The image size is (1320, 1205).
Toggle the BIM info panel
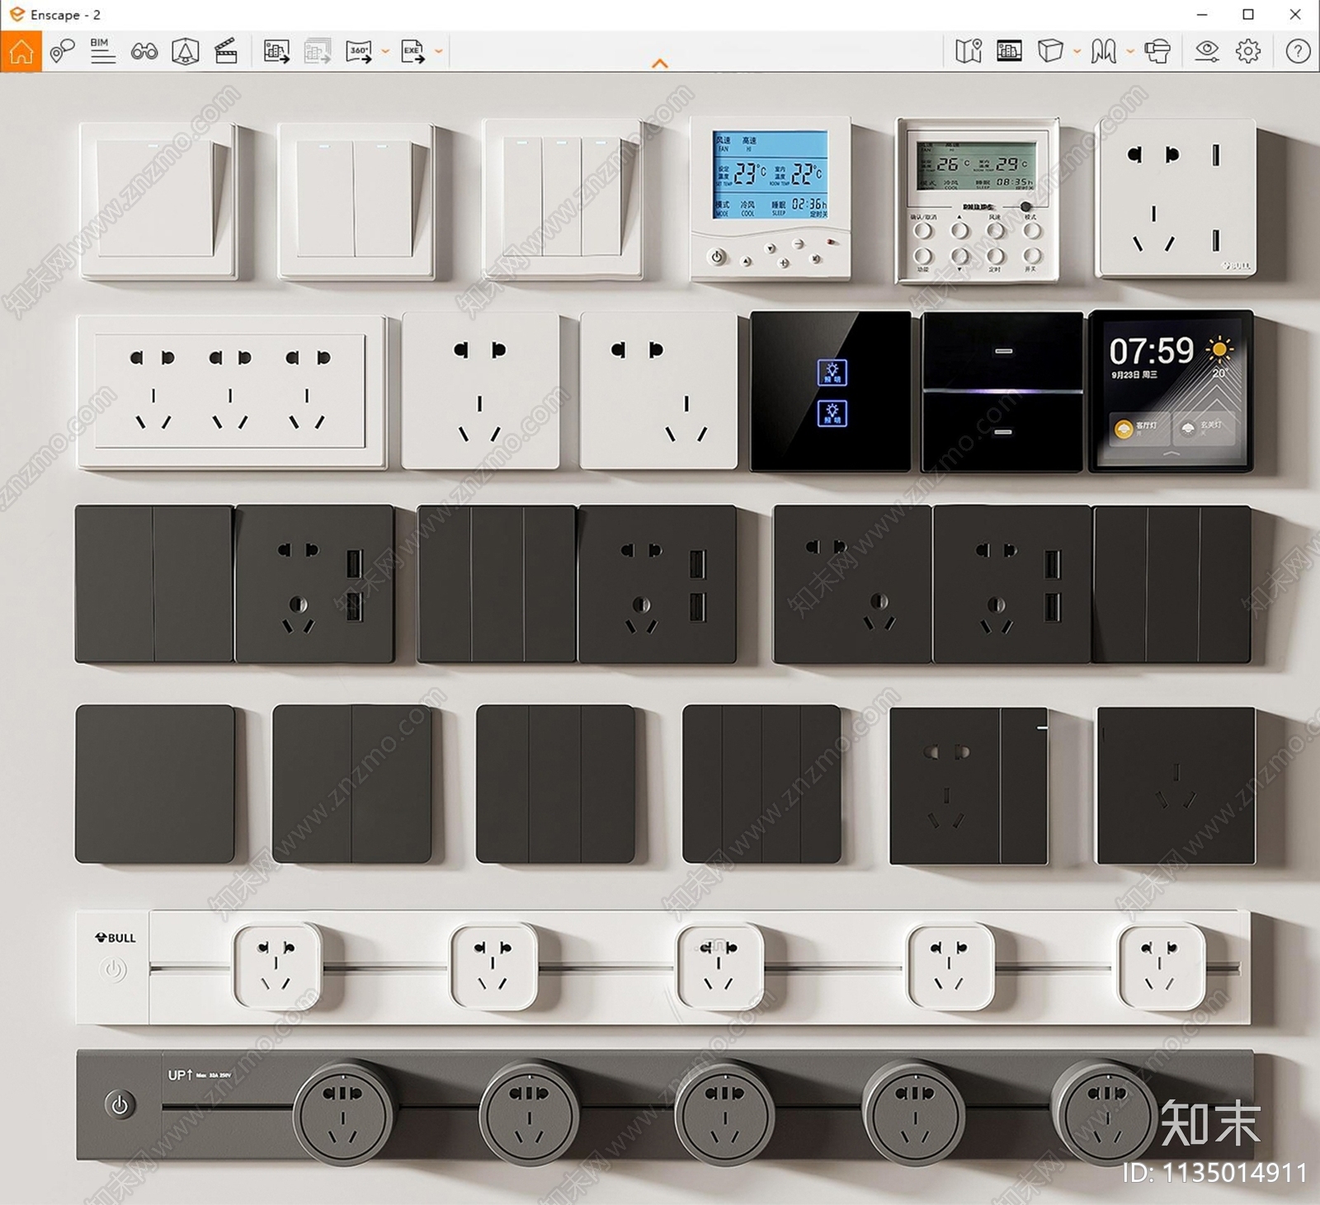point(102,51)
